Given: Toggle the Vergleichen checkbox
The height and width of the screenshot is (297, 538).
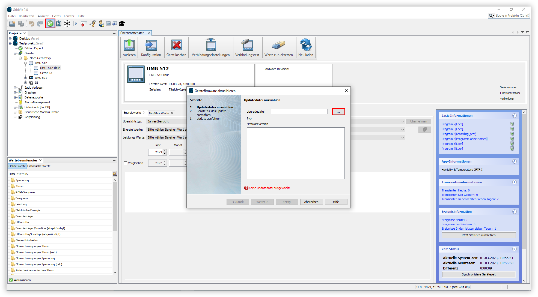Looking at the screenshot, I should click(x=126, y=163).
